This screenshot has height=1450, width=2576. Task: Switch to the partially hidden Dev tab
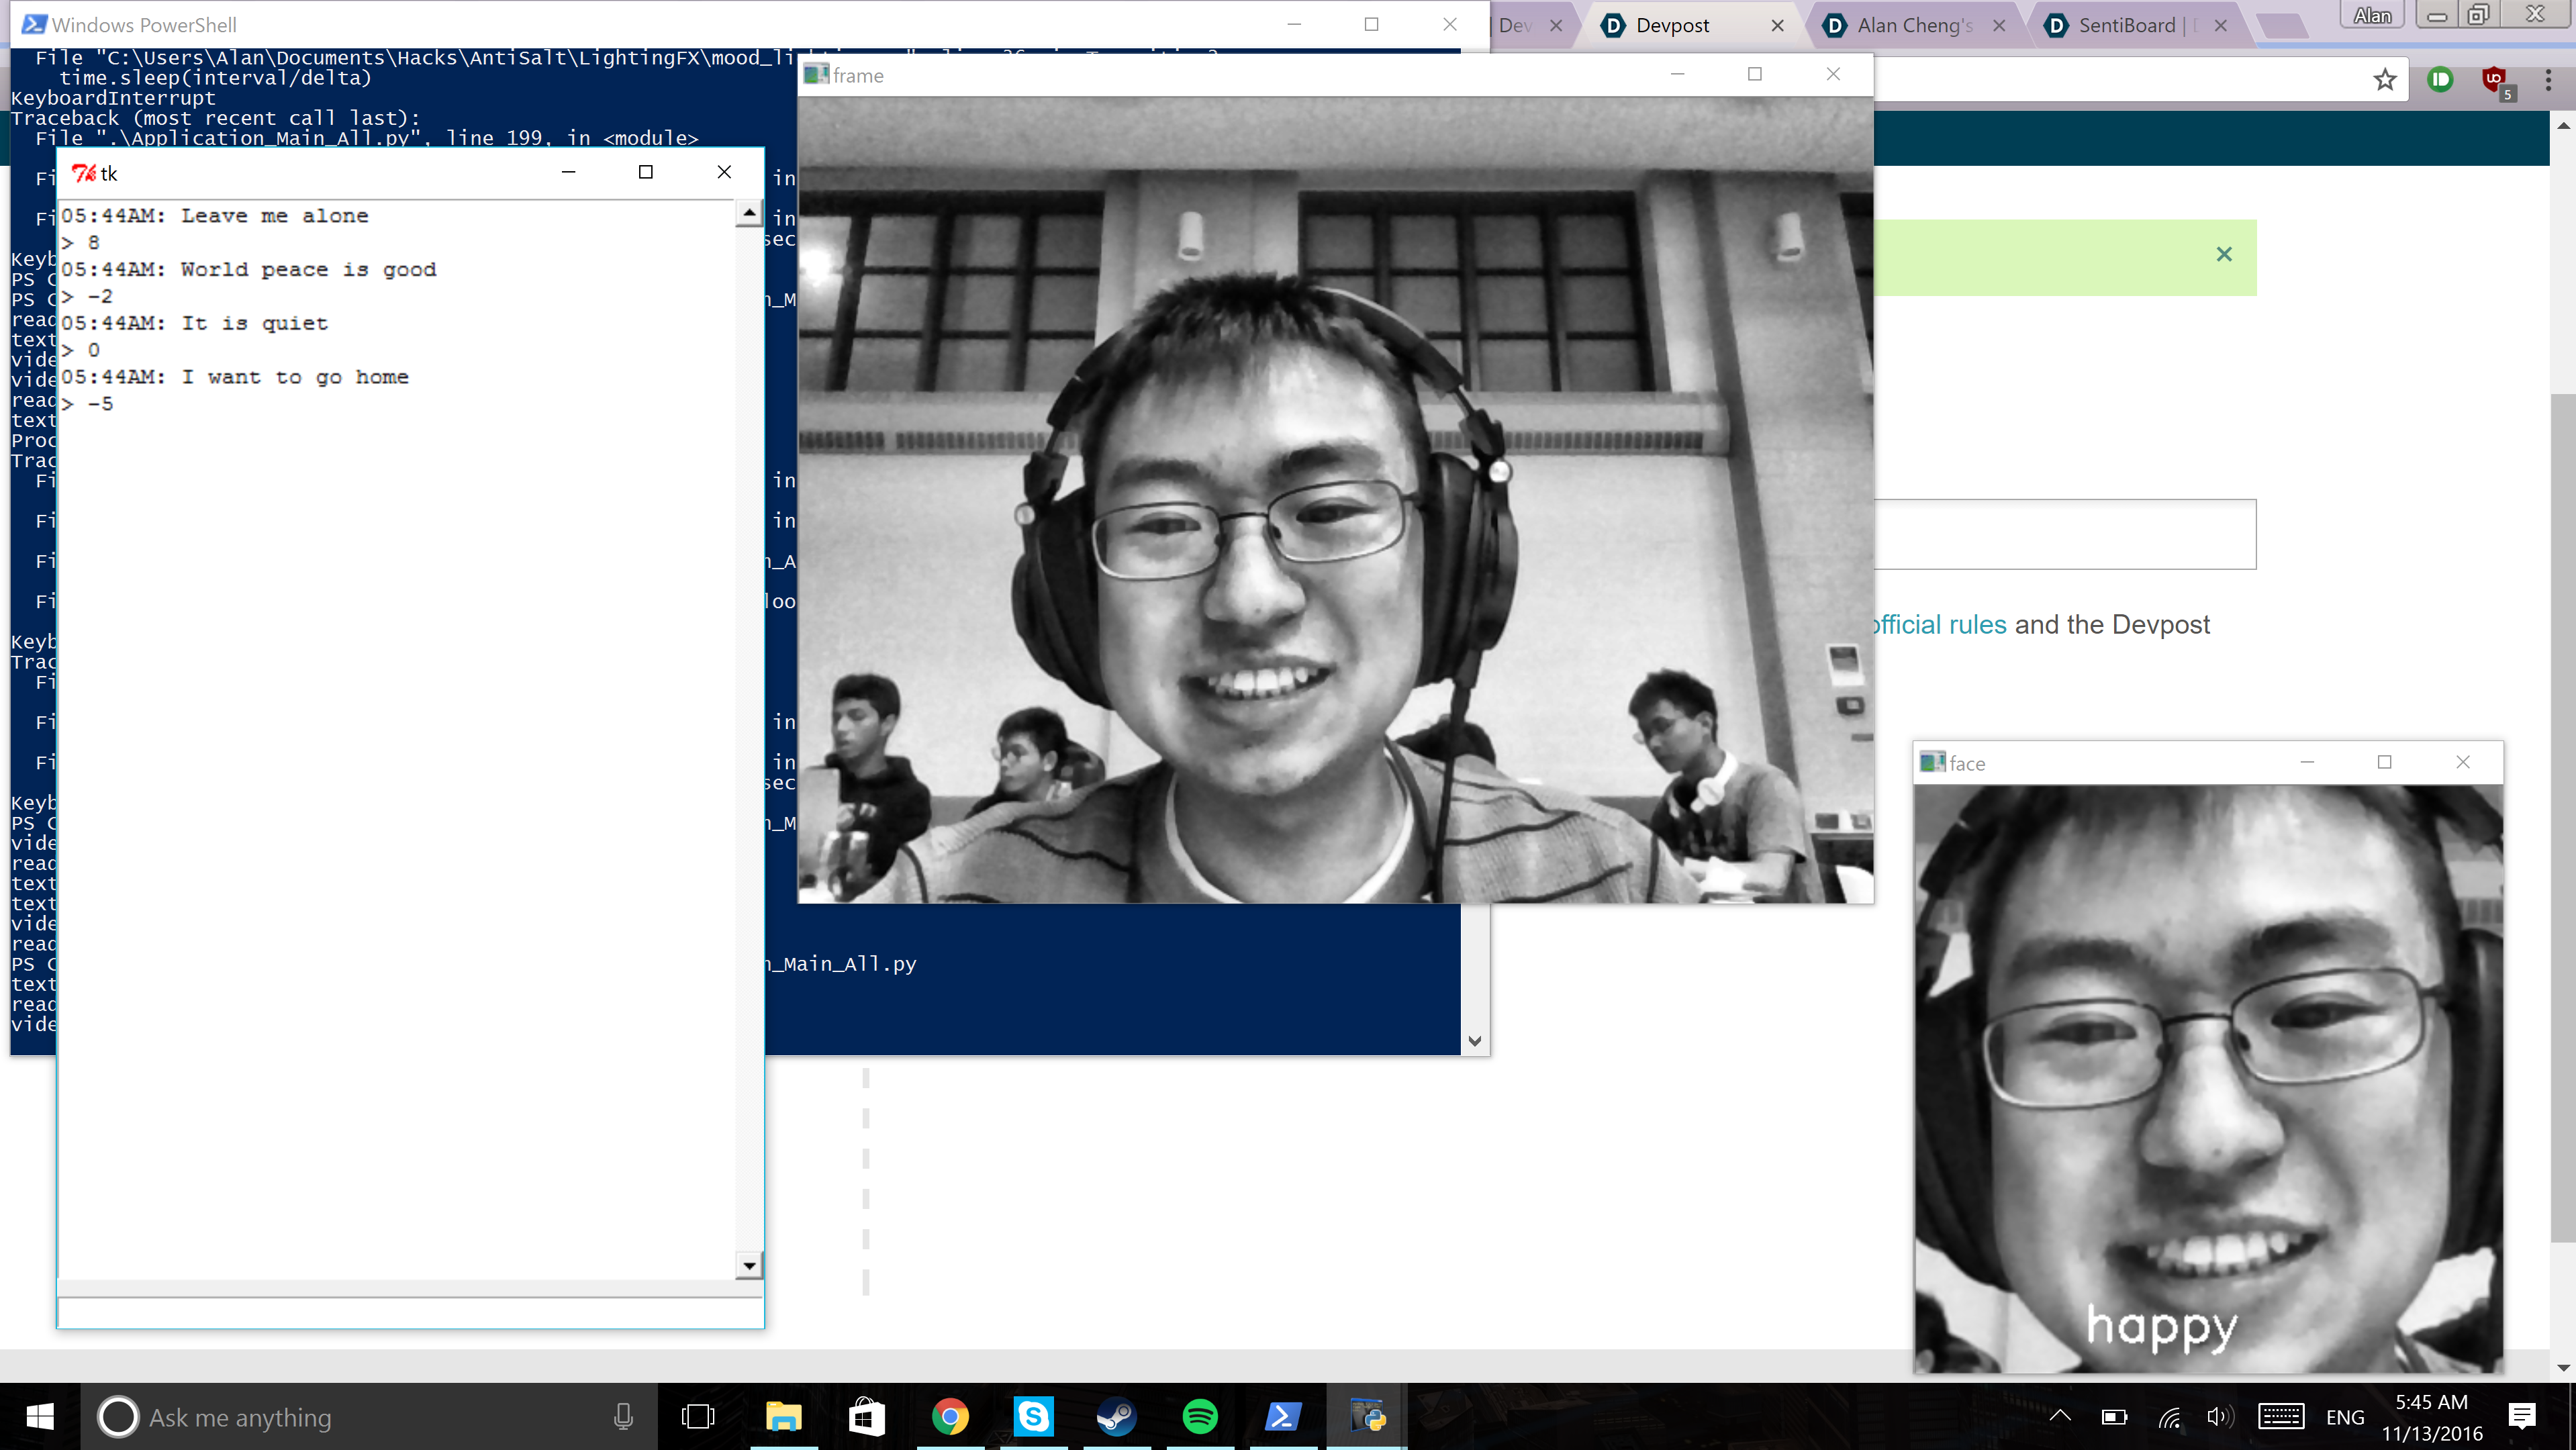(1516, 26)
